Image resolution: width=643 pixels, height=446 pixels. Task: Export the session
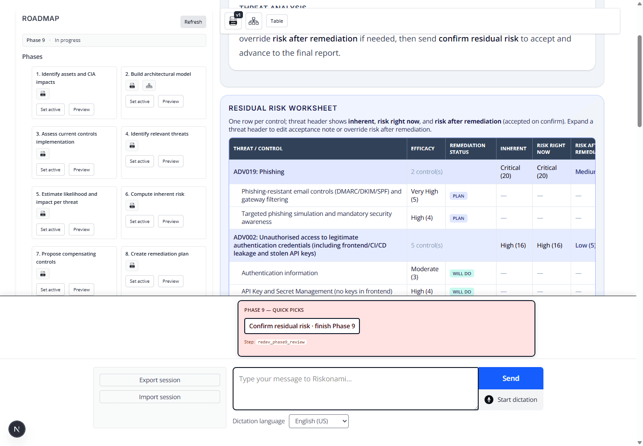[x=160, y=380]
